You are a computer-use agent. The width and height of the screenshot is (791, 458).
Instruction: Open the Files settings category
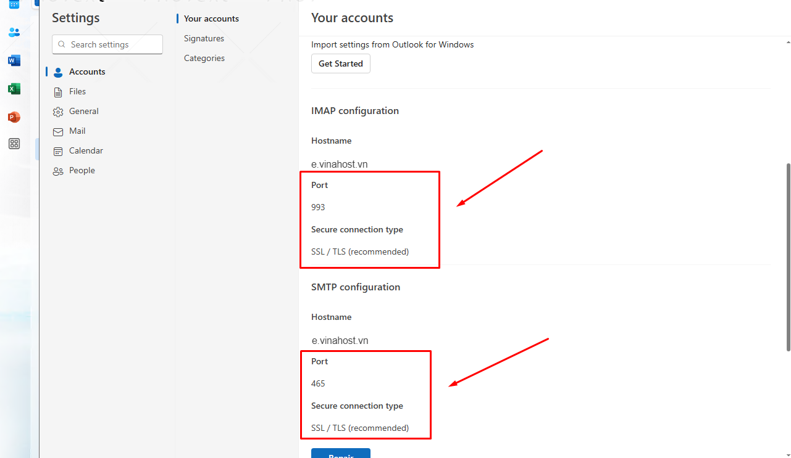77,91
